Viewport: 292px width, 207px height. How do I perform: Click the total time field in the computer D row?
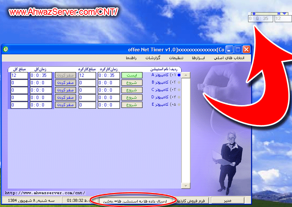[41, 98]
